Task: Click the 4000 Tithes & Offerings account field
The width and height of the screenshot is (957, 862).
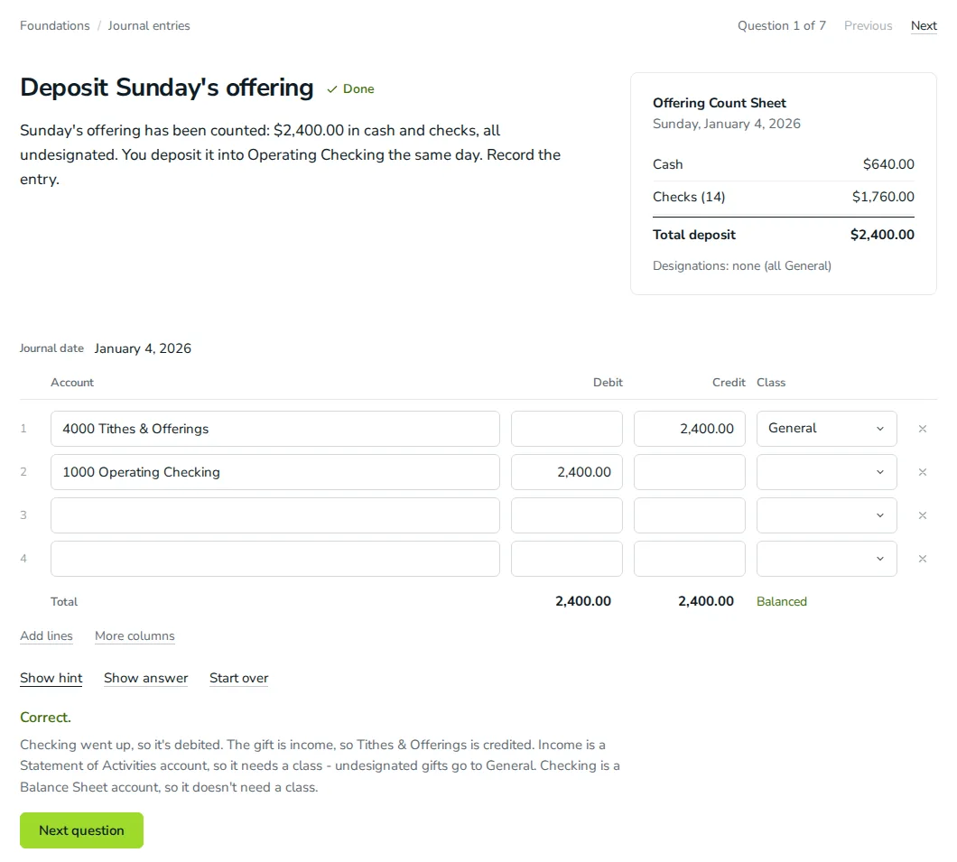Action: click(275, 429)
